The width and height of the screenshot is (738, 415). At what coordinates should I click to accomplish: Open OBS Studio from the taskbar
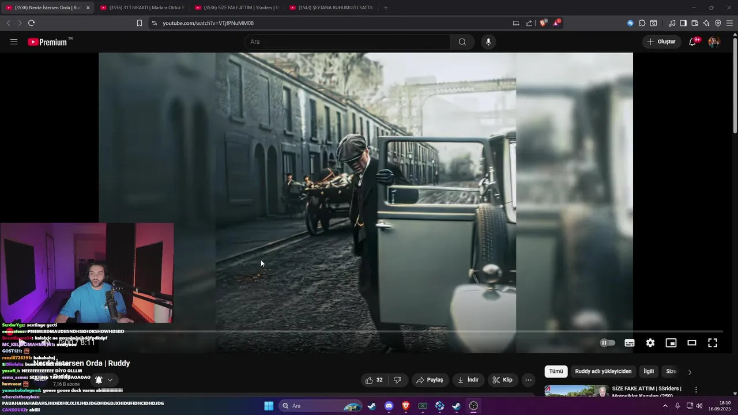coord(473,406)
